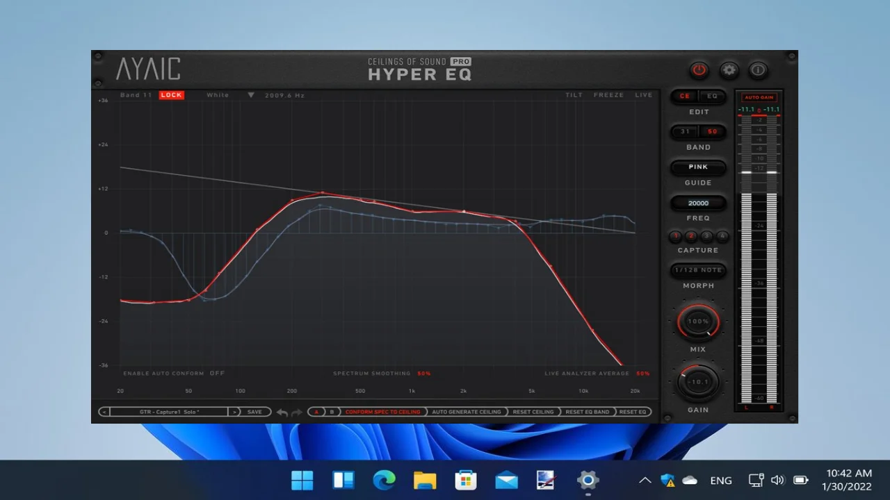Viewport: 890px width, 500px height.
Task: Switch edit mode to CE
Action: pyautogui.click(x=685, y=97)
